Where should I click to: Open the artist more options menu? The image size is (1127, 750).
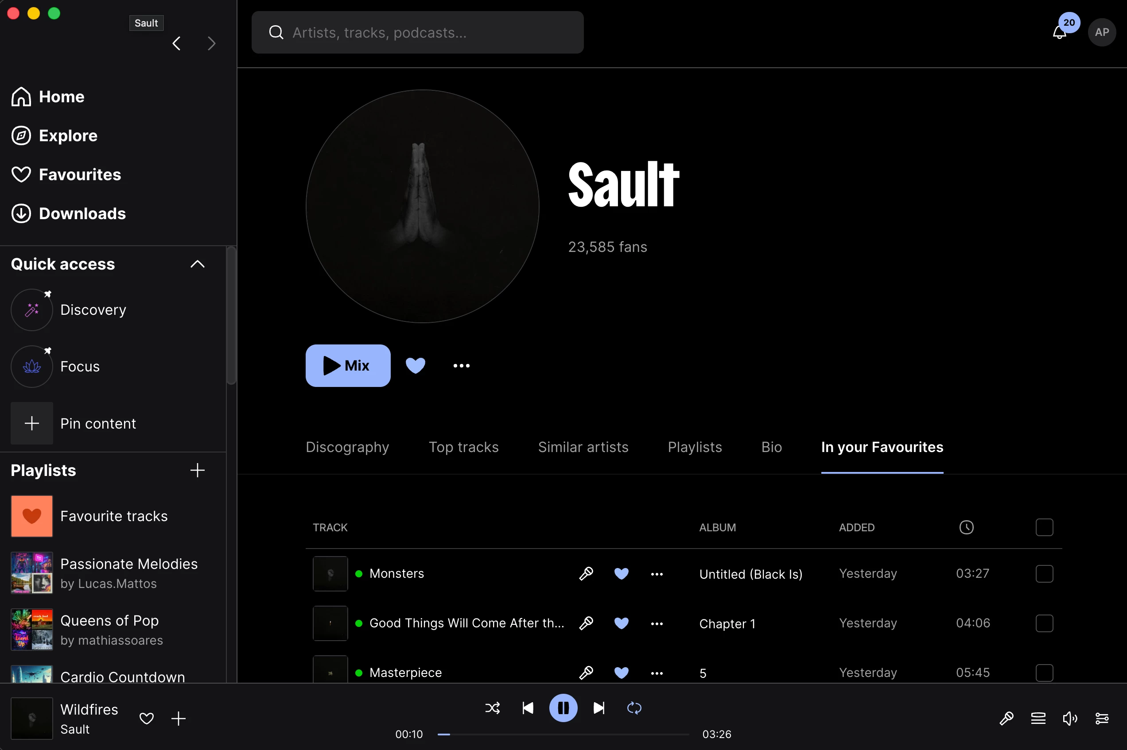click(461, 365)
